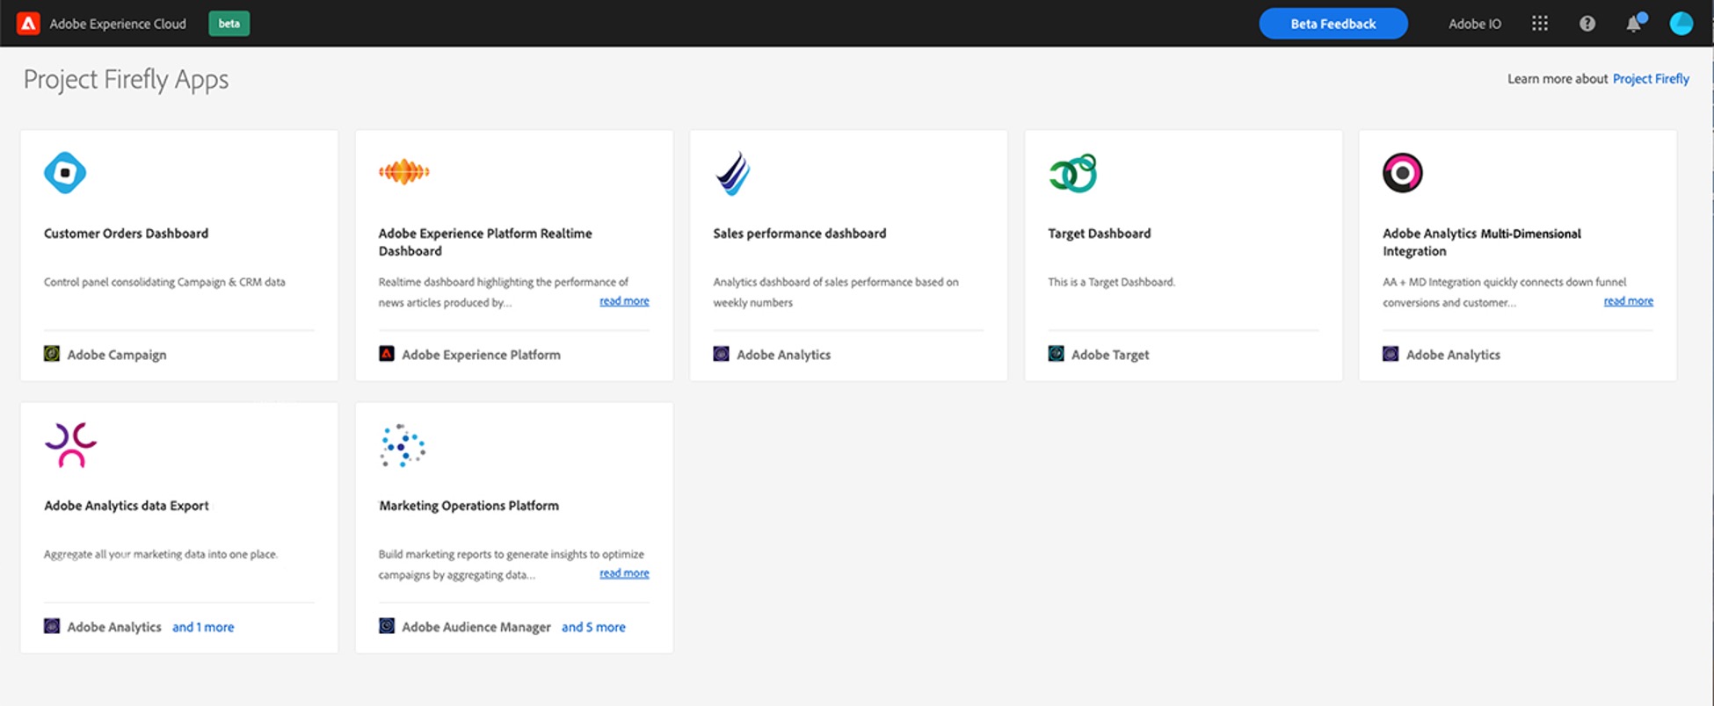
Task: Click the Adobe Experience Platform product label
Action: click(x=481, y=355)
